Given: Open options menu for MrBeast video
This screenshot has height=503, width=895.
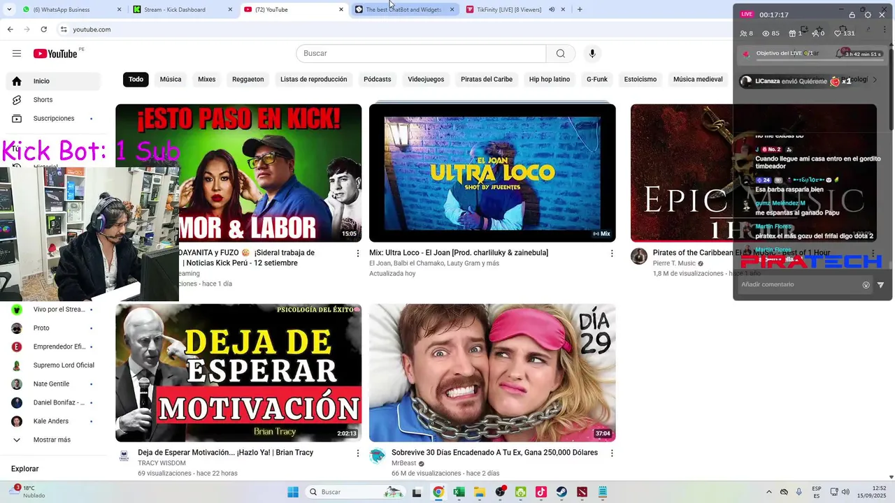Looking at the screenshot, I should pyautogui.click(x=612, y=453).
